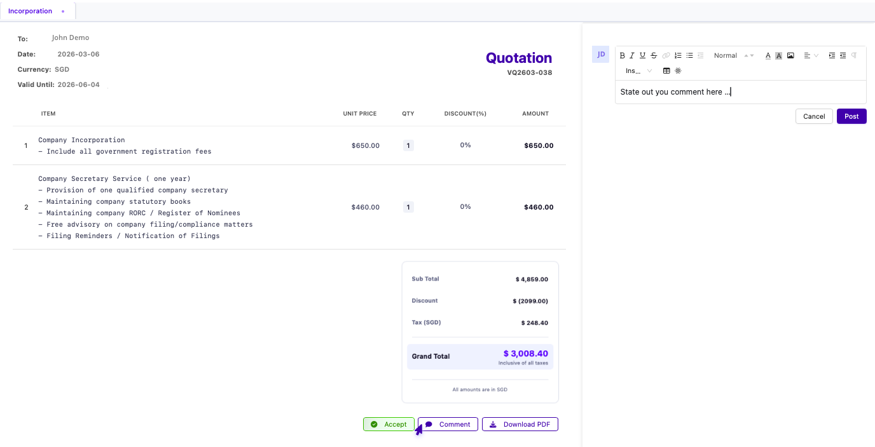
Task: Toggle italic formatting in comment editor
Action: [632, 56]
